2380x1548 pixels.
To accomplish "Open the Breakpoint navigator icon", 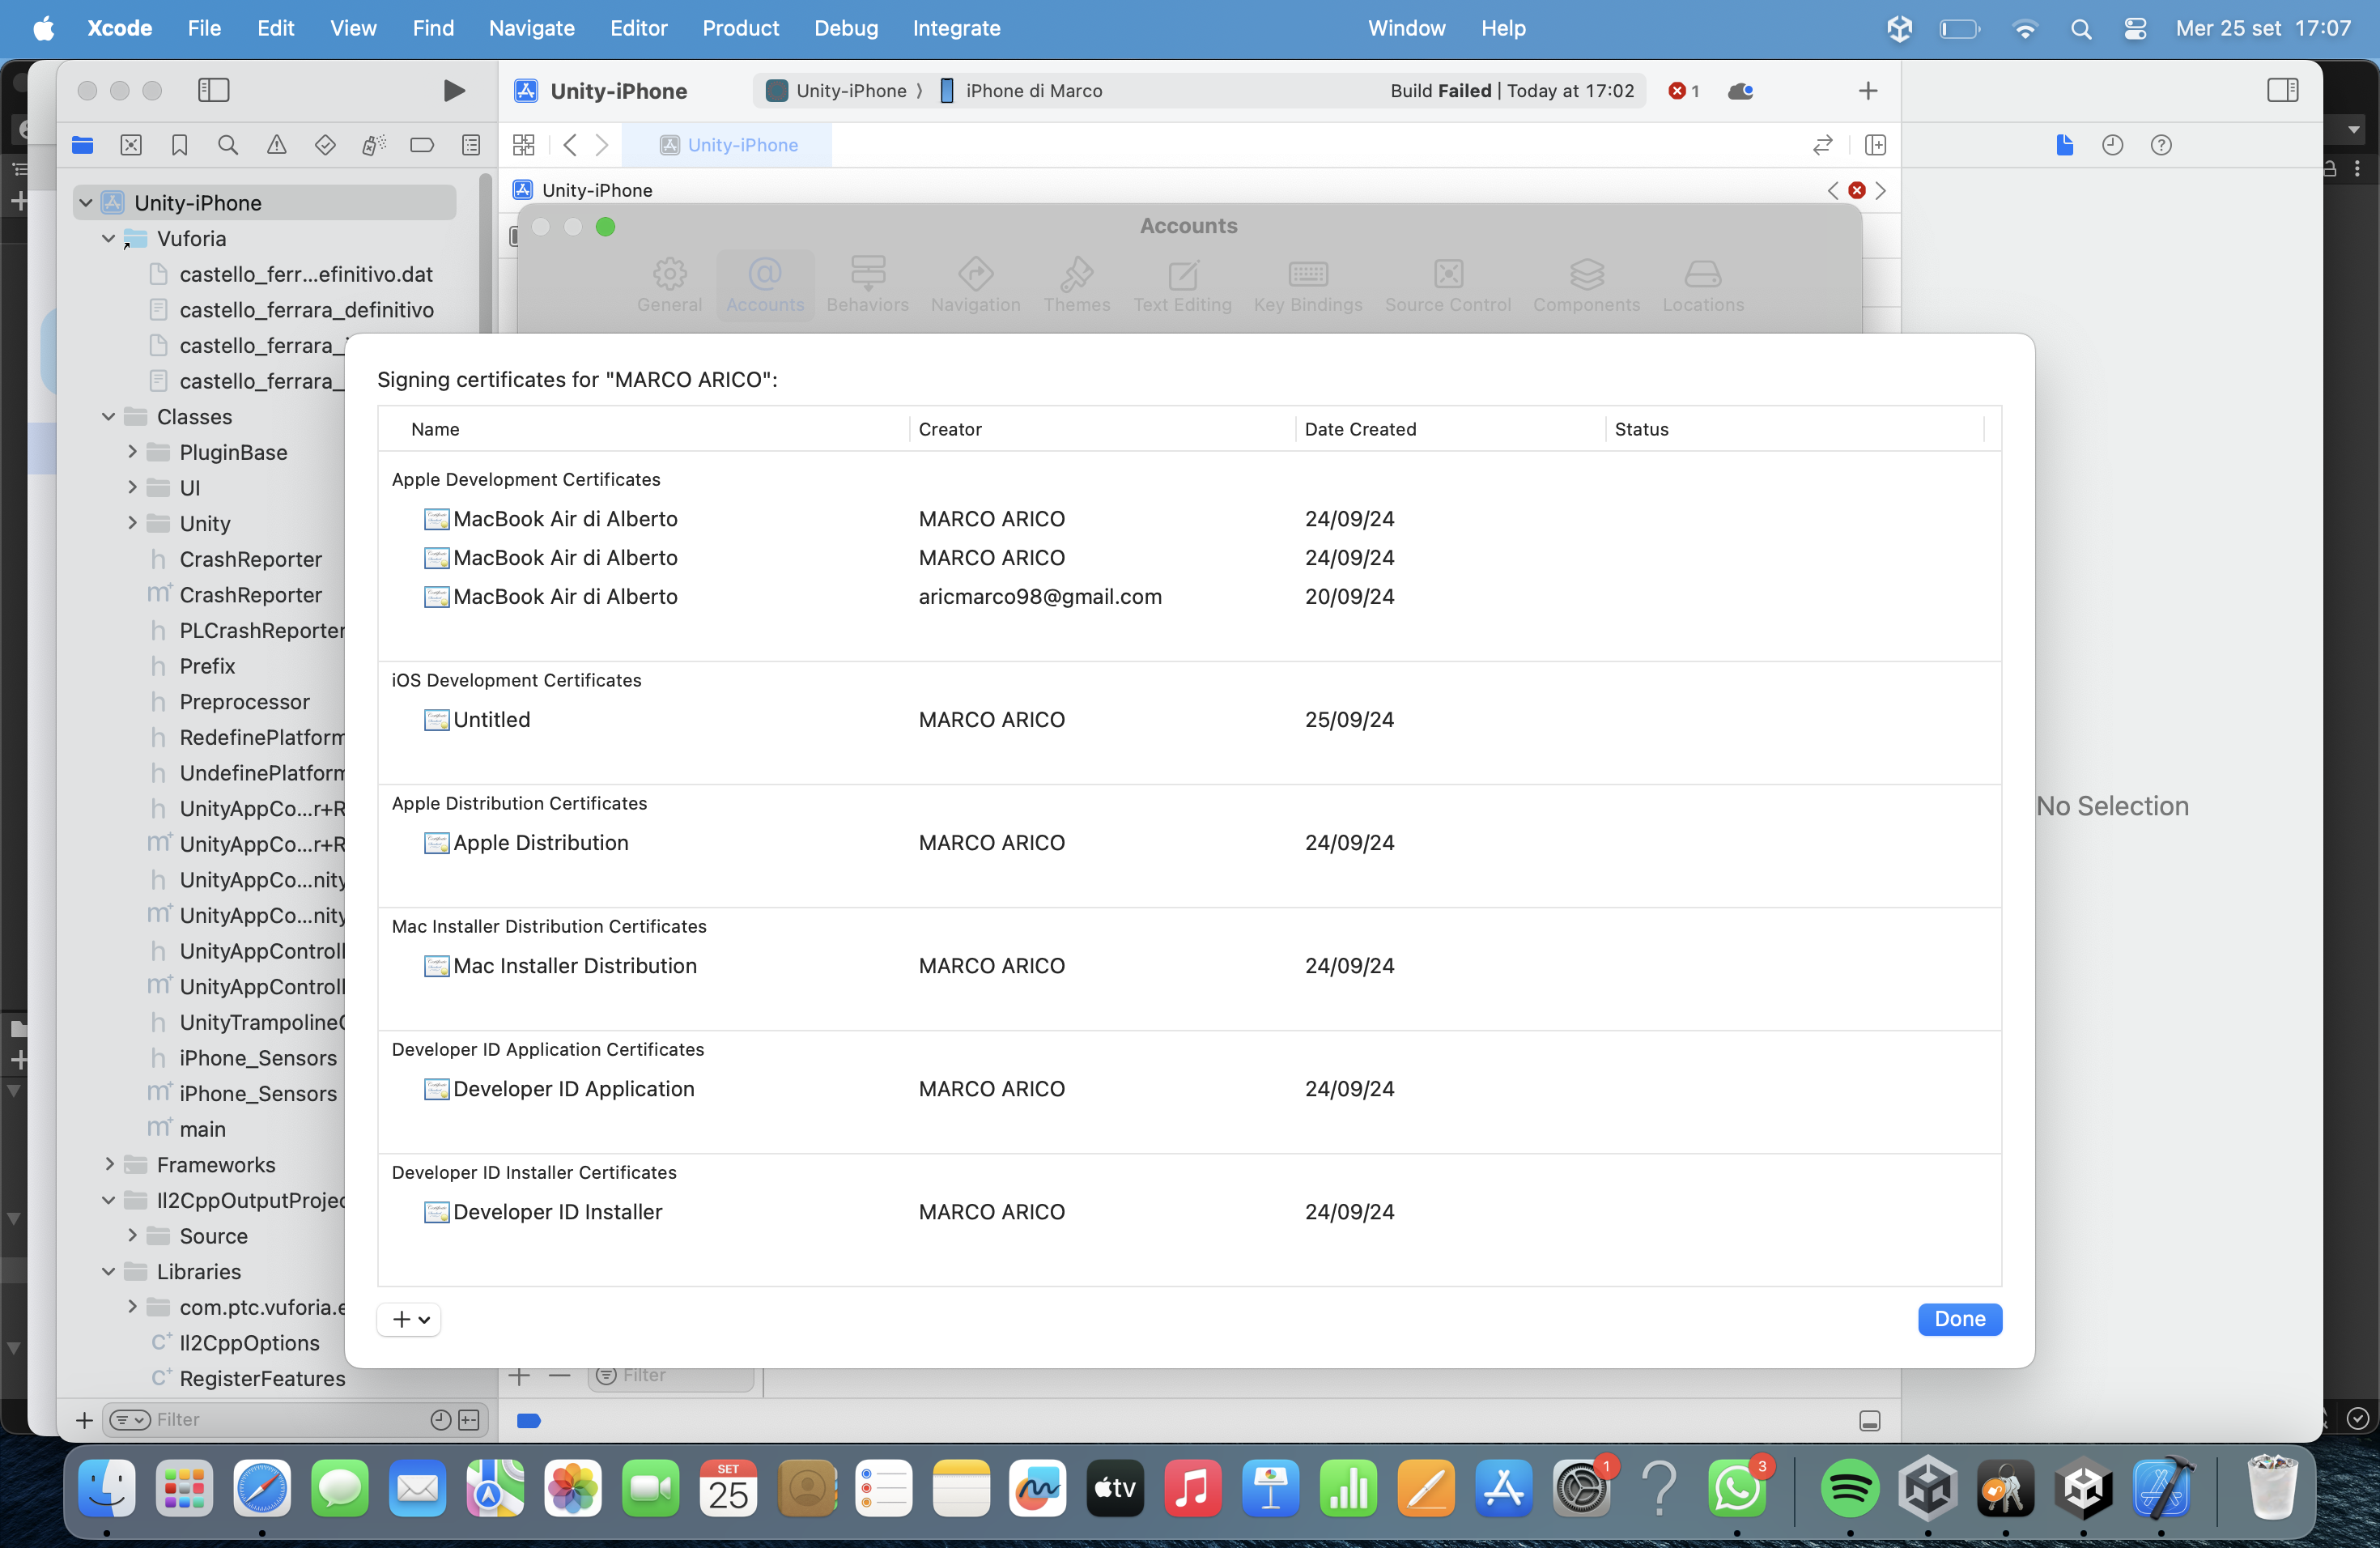I will point(422,145).
